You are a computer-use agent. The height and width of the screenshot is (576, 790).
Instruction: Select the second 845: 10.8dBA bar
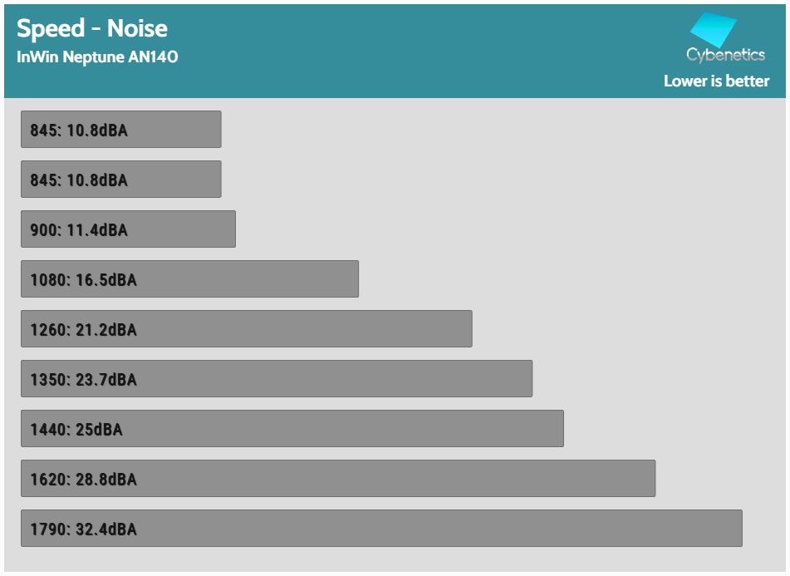point(120,180)
